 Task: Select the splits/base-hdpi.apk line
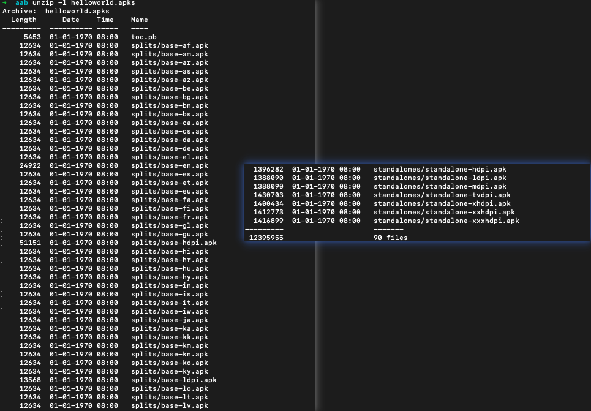point(173,243)
